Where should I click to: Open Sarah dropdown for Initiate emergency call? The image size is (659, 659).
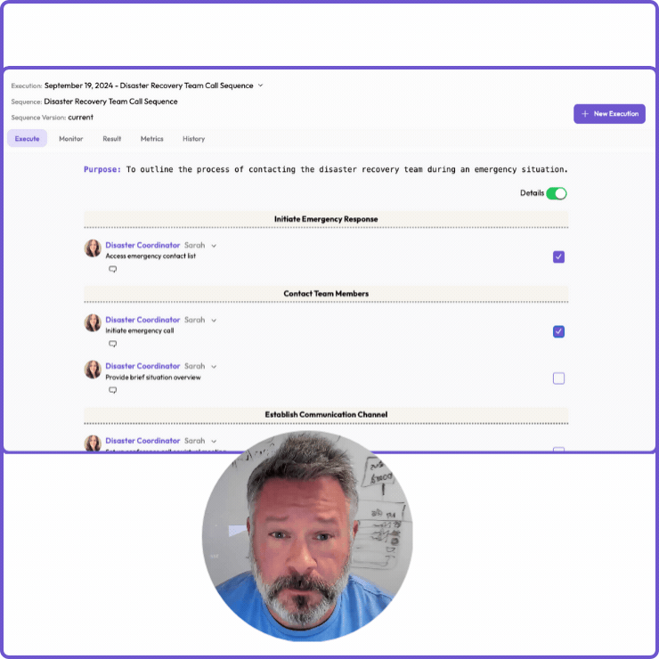pos(214,321)
